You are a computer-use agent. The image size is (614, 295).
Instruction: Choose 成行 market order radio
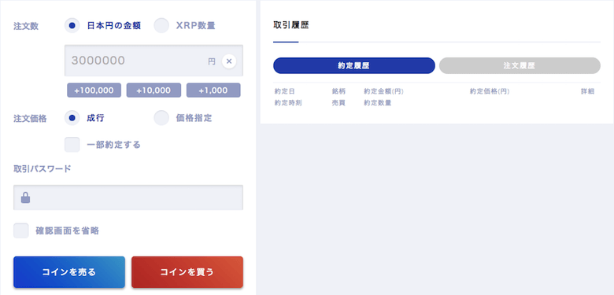click(72, 118)
